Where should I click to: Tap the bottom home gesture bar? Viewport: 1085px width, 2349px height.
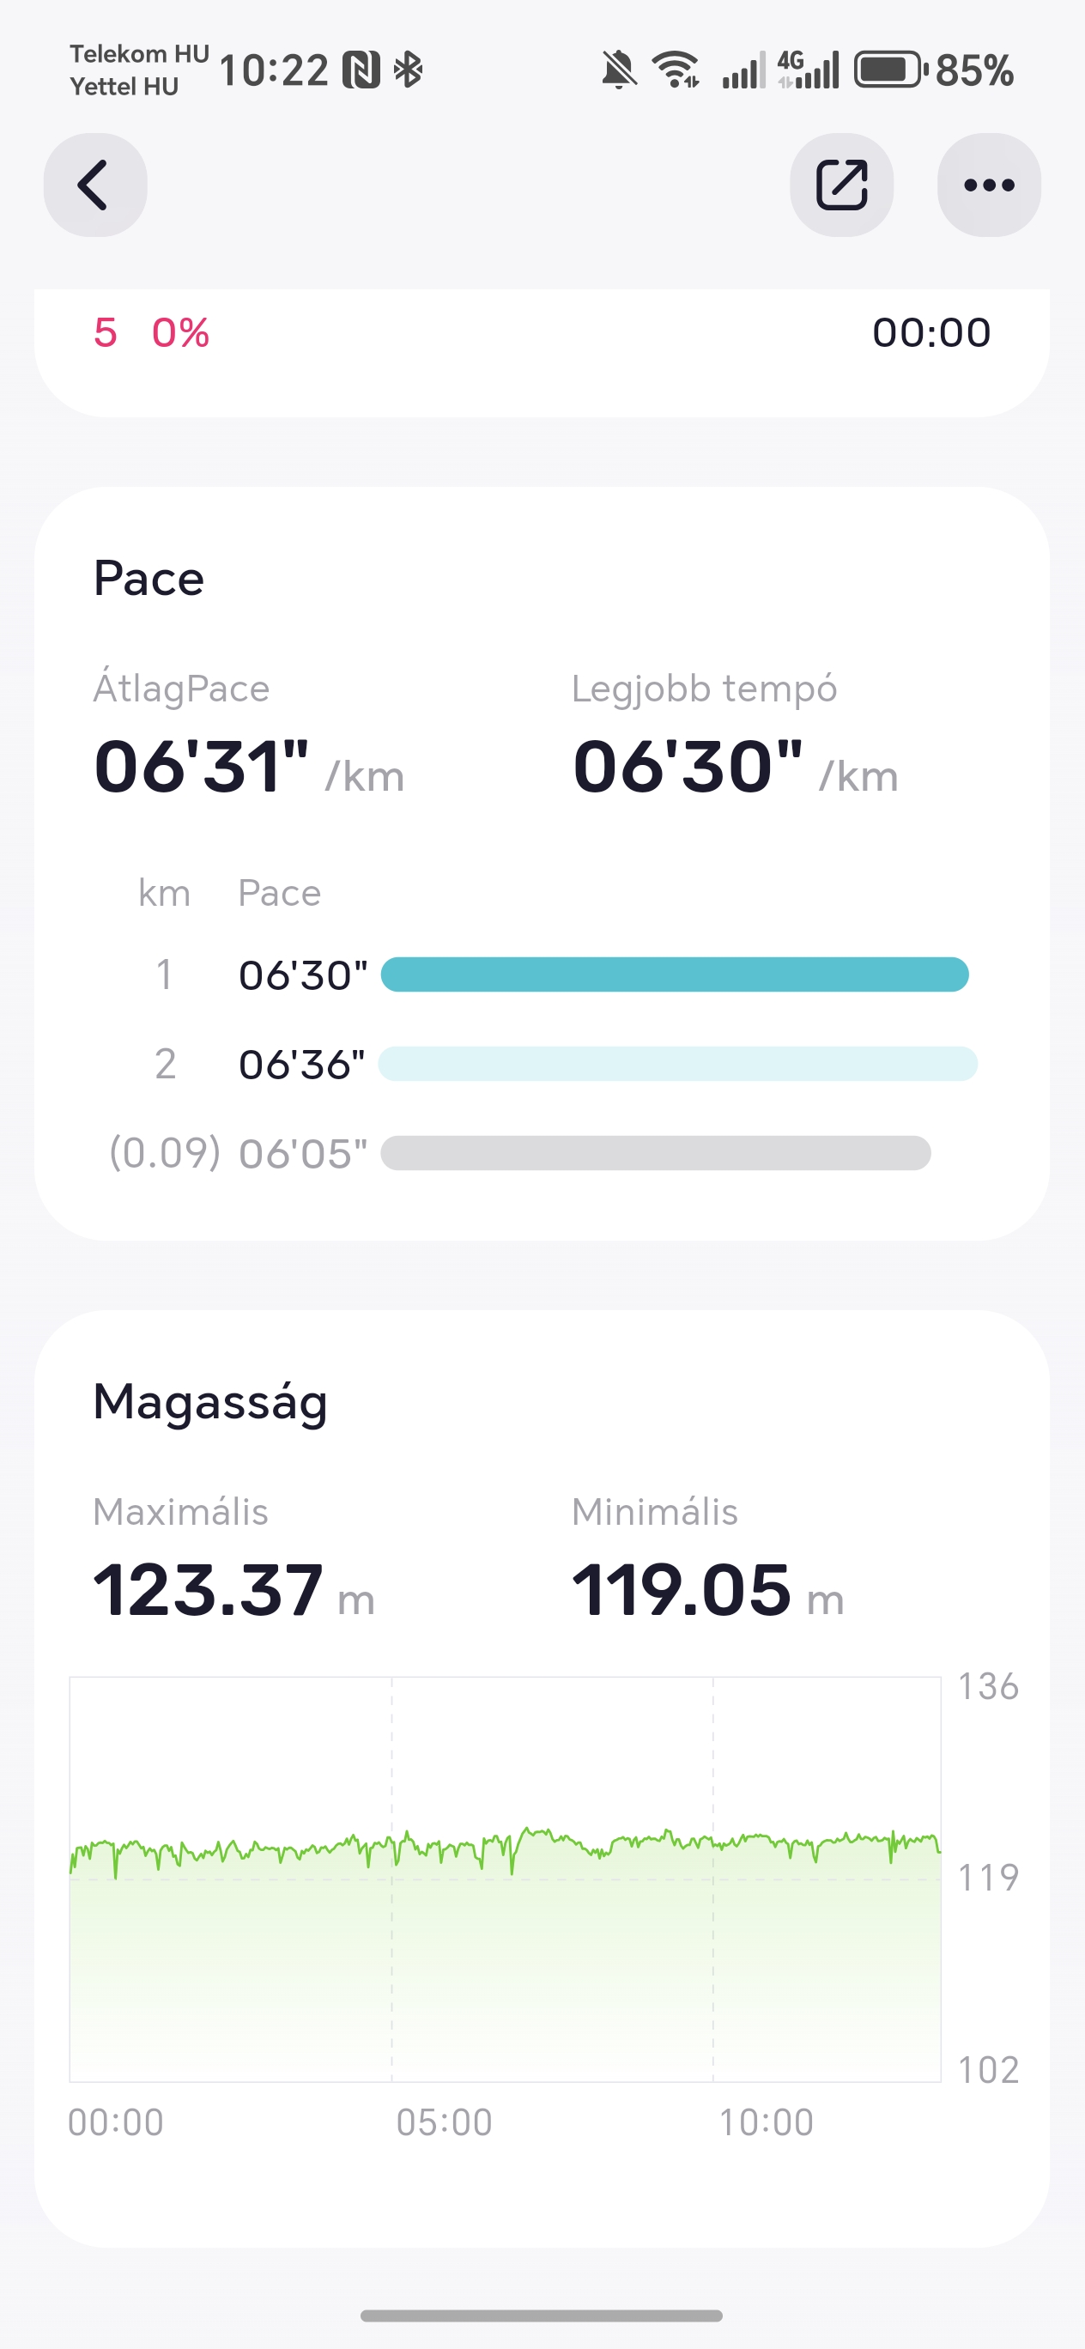tap(542, 2316)
